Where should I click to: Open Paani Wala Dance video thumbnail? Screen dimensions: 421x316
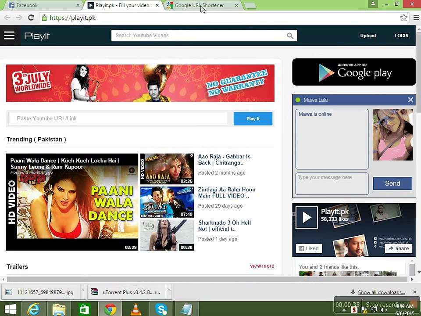[x=72, y=202]
